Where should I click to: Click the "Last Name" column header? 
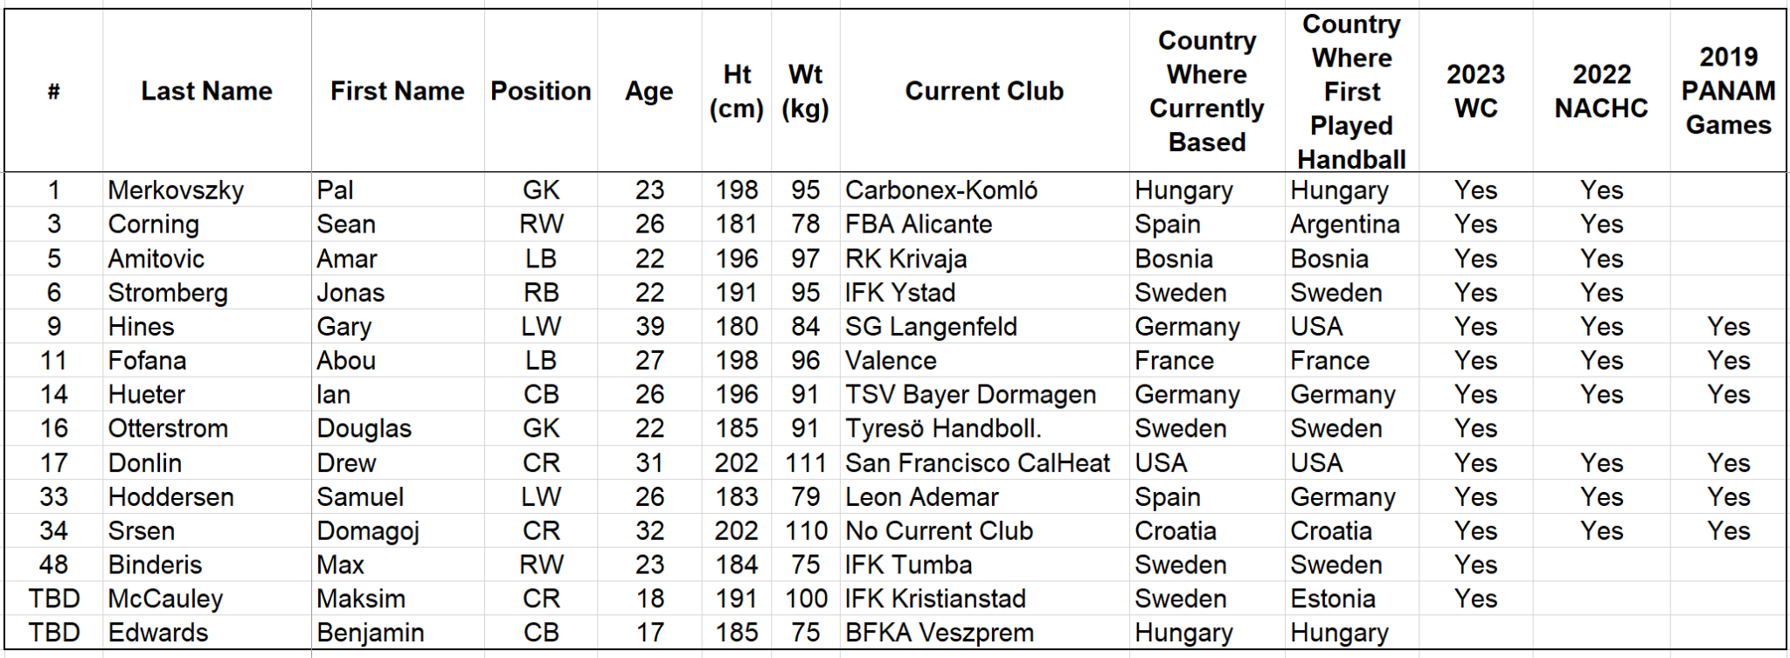coord(206,91)
